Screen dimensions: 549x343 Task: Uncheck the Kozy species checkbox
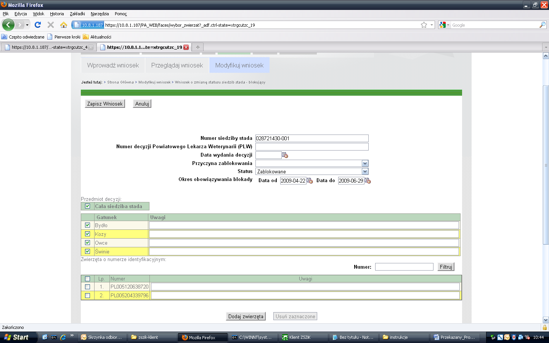click(x=87, y=234)
